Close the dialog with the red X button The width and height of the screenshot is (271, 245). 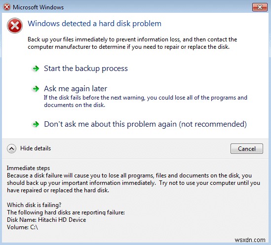click(x=260, y=7)
